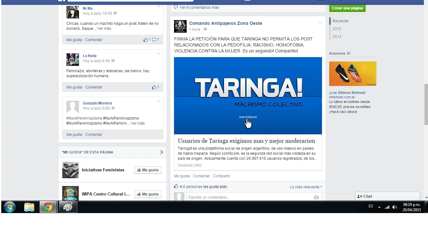Screen dimensions: 428x241
Task: Open the #NoAlFeminnazismo hashtag in Gonzalo's post
Action: 84,118
